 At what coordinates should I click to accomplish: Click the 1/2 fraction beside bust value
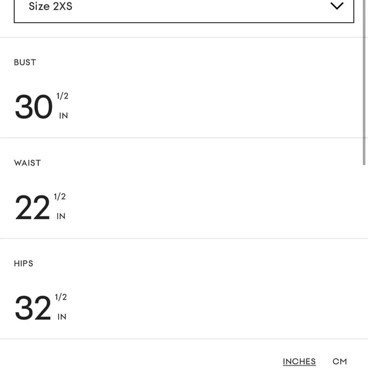62,96
